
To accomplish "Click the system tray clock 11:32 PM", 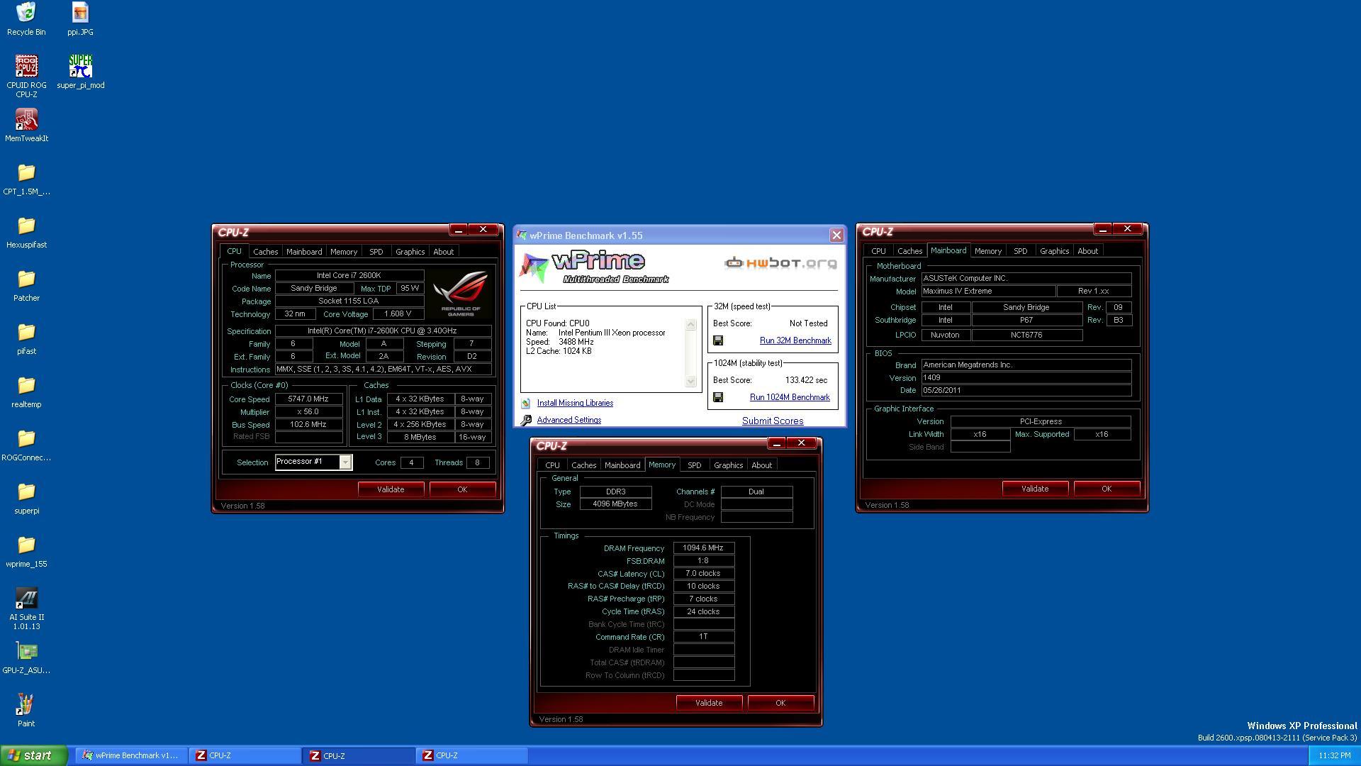I will (1335, 756).
